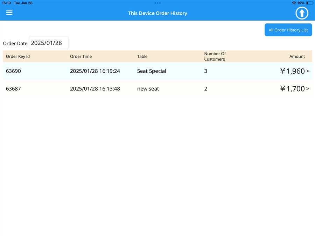This screenshot has height=236, width=315.
Task: Tap the ¥1,960 amount
Action: pos(292,71)
